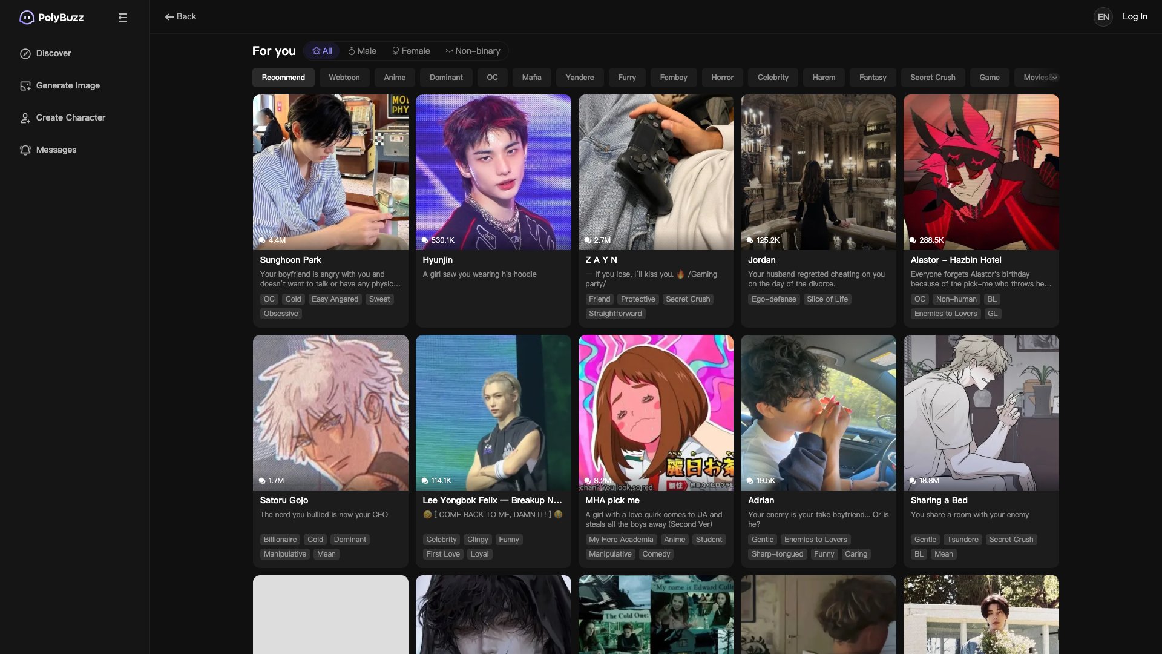Click the PolyBuzz logo icon
Image resolution: width=1162 pixels, height=654 pixels.
(x=27, y=18)
